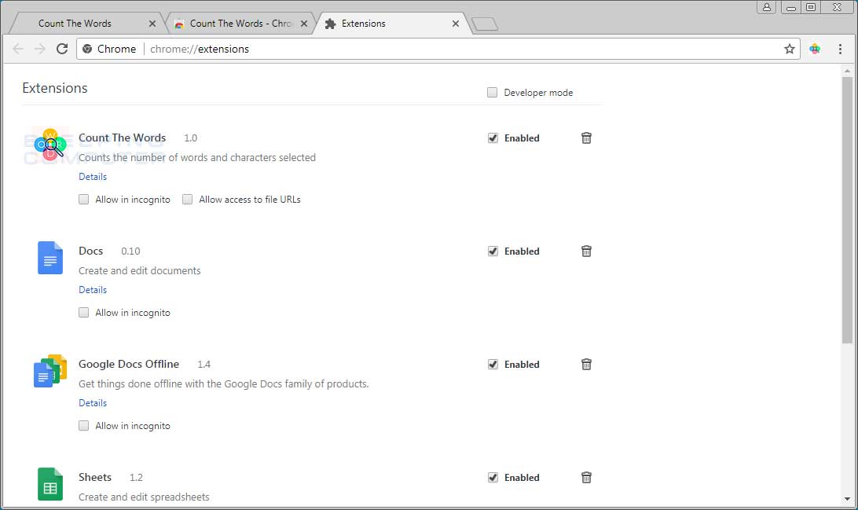
Task: Uncheck Enabled for Sheets
Action: (x=493, y=478)
